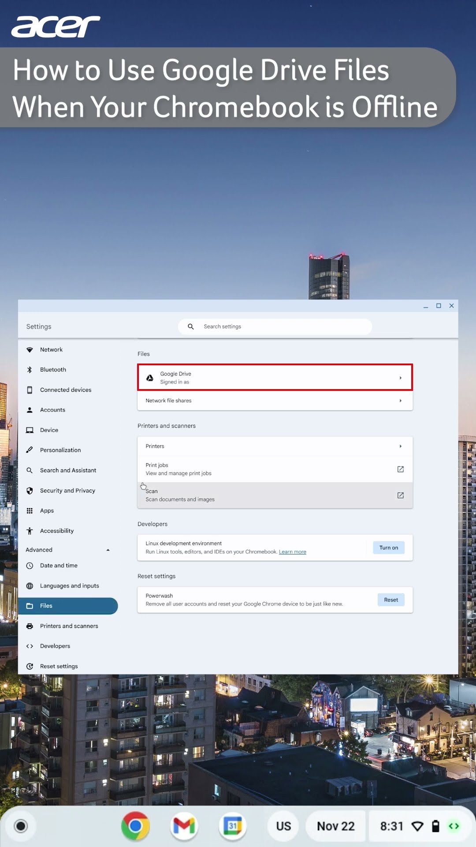Open the Nov 22 date calendar pill

click(336, 826)
